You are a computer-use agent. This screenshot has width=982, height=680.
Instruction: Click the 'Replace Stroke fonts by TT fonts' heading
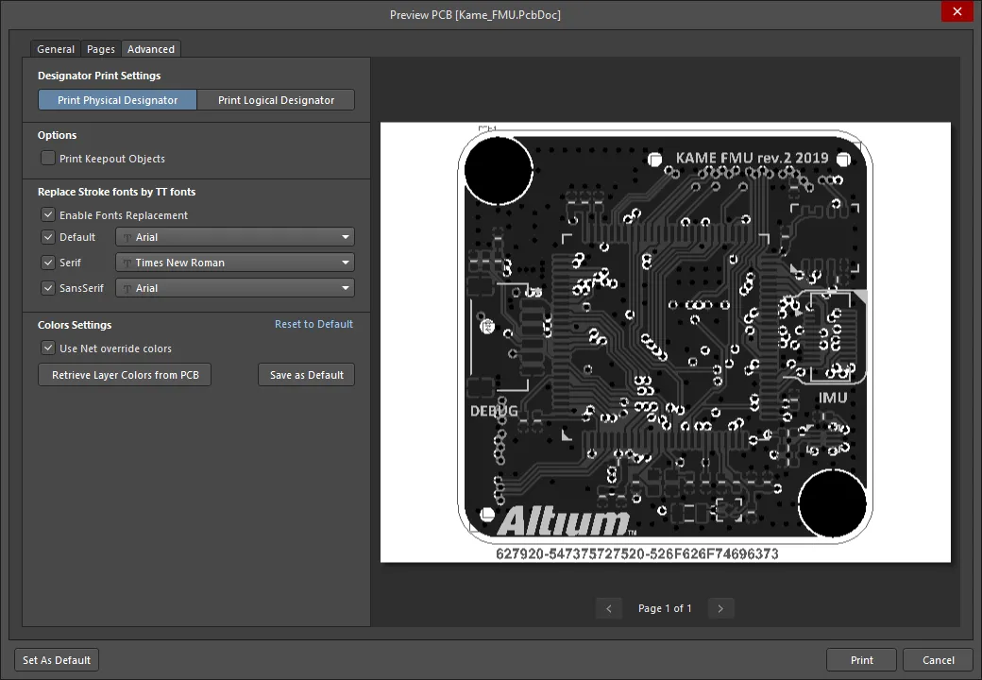click(x=116, y=192)
